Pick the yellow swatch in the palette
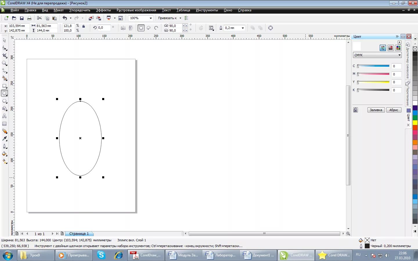 (x=415, y=123)
